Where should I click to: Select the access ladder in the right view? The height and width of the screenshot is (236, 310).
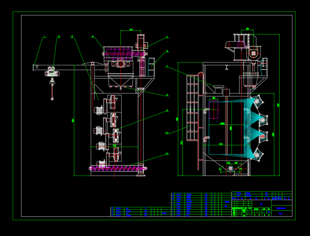pos(193,108)
